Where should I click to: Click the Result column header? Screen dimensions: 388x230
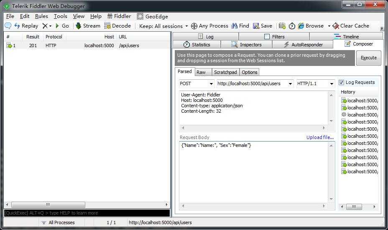click(33, 37)
